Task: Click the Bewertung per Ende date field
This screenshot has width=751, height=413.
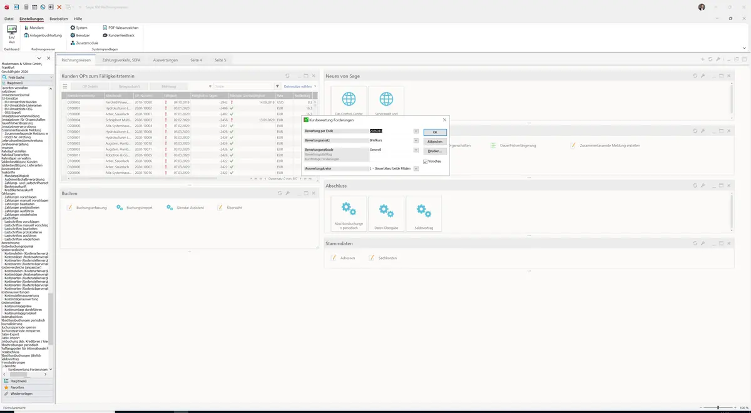Action: [391, 131]
